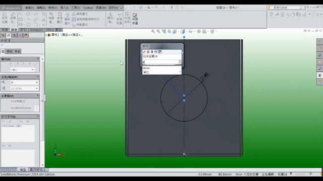Screen dimensions: 323x181
Task: Select the 8mm suggestion
Action: (162, 68)
